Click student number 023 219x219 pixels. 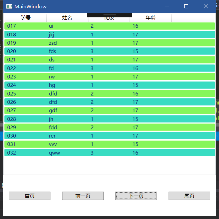pos(11,77)
